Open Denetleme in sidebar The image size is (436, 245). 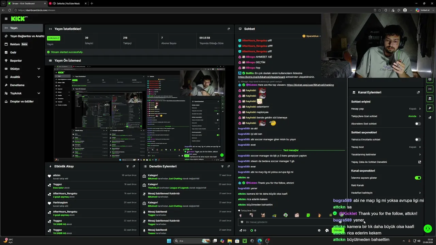tap(22, 85)
